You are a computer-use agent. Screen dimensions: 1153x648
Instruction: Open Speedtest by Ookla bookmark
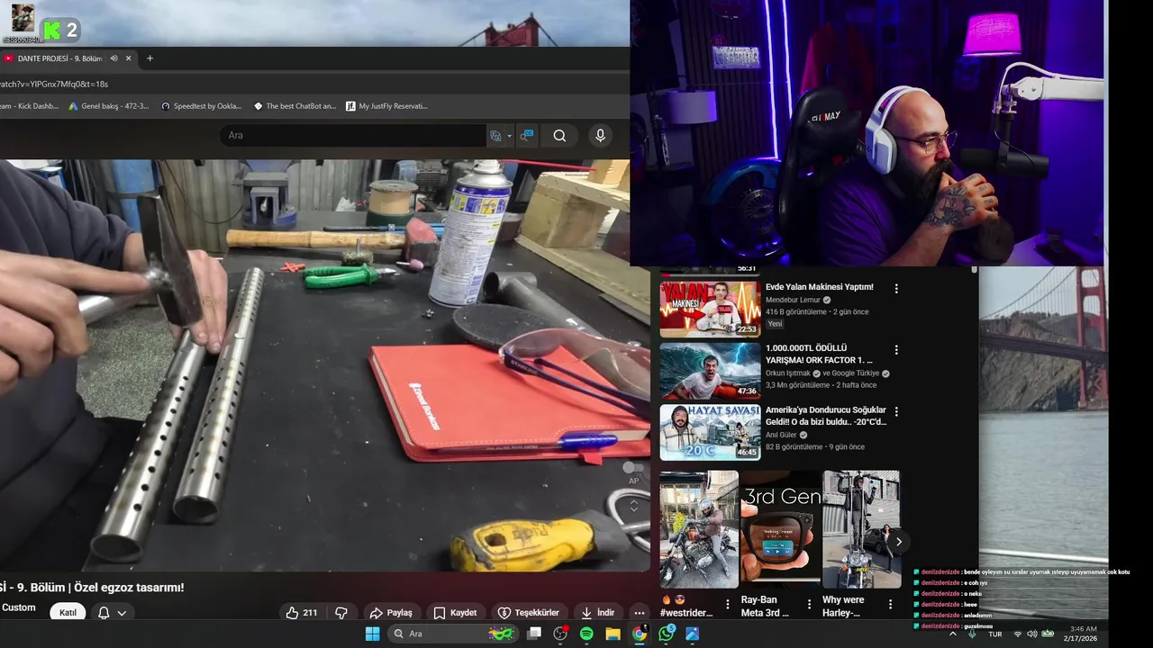[202, 106]
